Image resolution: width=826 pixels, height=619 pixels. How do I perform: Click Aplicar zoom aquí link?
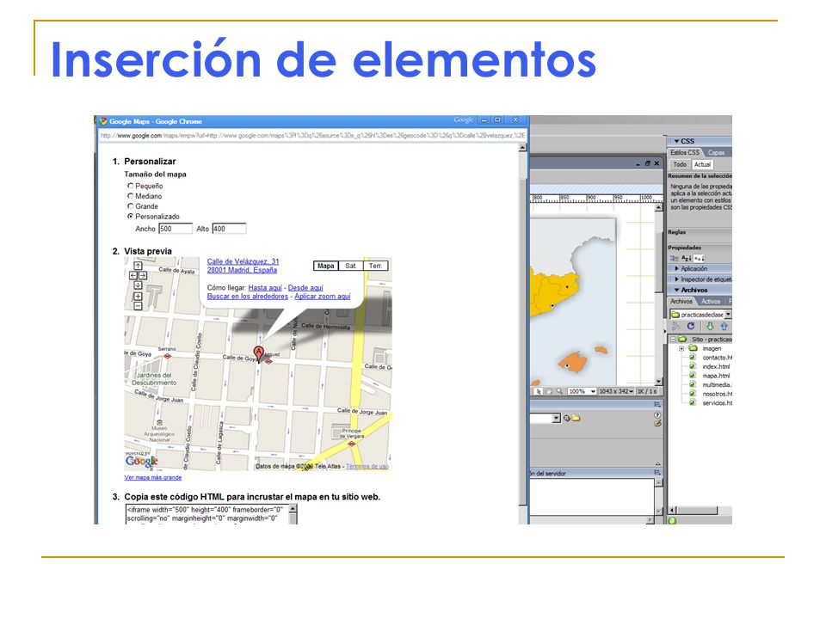click(323, 297)
